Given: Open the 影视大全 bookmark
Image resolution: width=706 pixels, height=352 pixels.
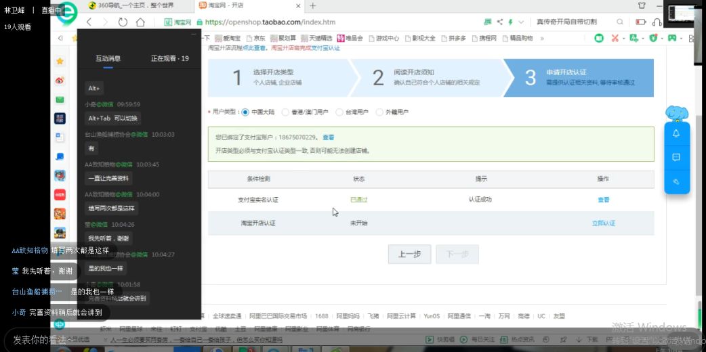Looking at the screenshot, I should point(420,39).
